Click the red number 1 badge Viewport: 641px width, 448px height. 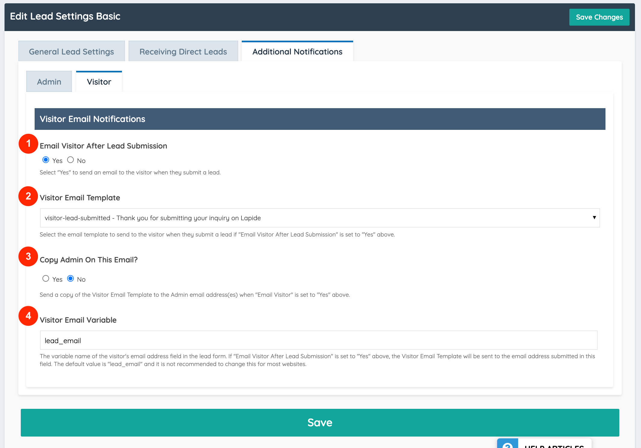pos(28,144)
